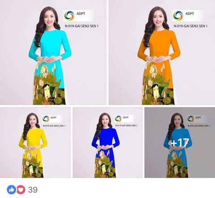Open the yellow ao dai photo
Viewport: 215px width, 198px height.
pos(35,142)
